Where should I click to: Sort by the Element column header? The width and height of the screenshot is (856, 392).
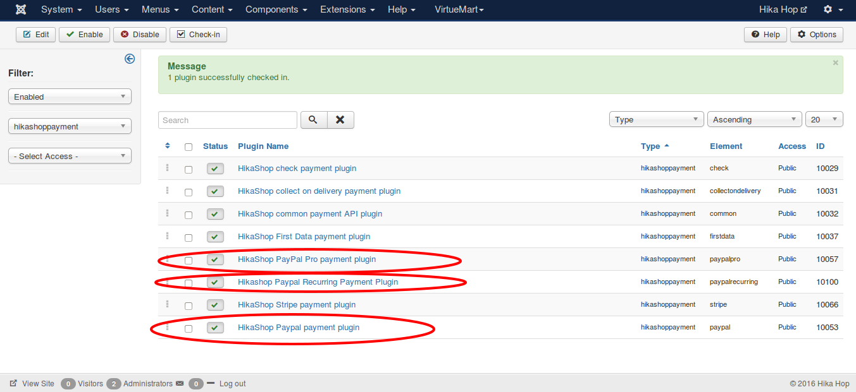(x=726, y=146)
